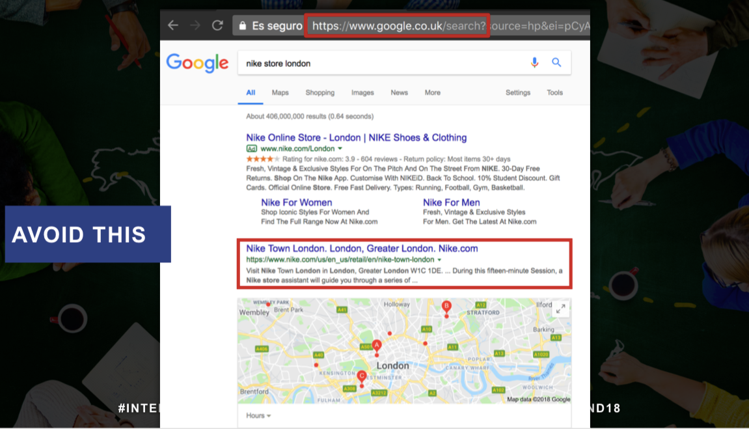The height and width of the screenshot is (429, 749).
Task: Click the 'Map data ©2018 Google' attribution
Action: click(538, 400)
